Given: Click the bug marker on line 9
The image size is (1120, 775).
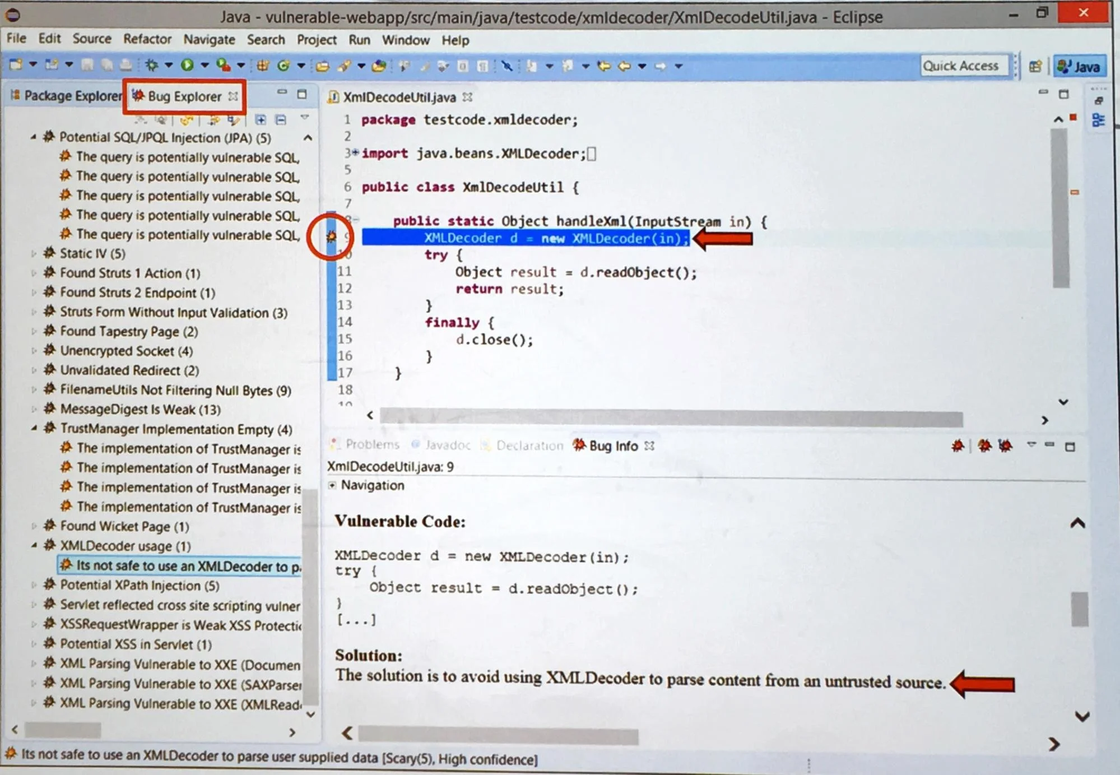Looking at the screenshot, I should click(331, 236).
